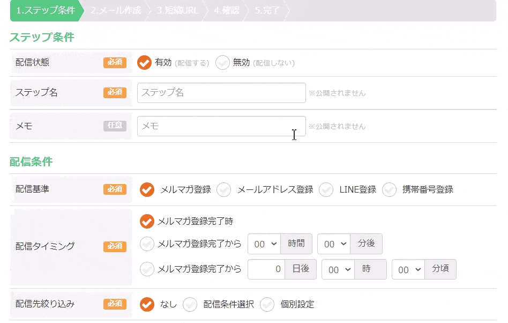
Task: Click ※公開されません note beside ステップ名
Action: point(337,93)
